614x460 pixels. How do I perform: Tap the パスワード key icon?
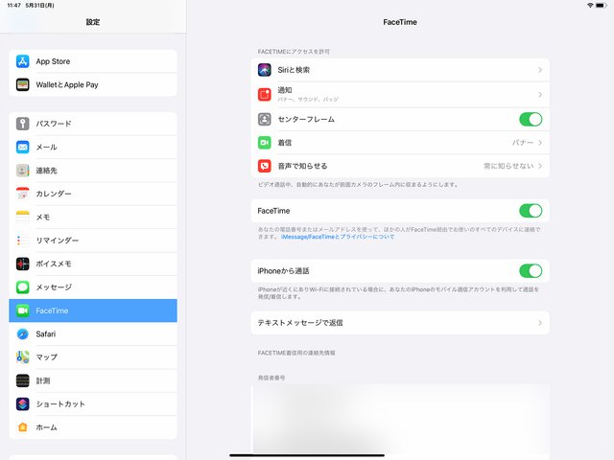[23, 124]
